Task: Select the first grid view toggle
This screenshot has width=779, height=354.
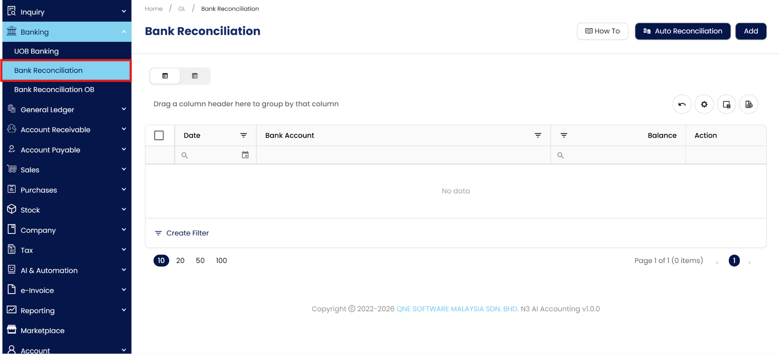Action: pos(165,76)
